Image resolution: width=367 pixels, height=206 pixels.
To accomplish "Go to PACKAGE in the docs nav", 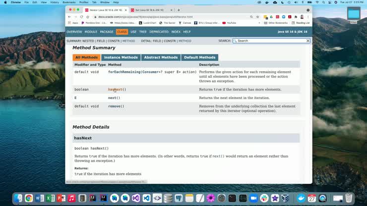I will coord(107,32).
